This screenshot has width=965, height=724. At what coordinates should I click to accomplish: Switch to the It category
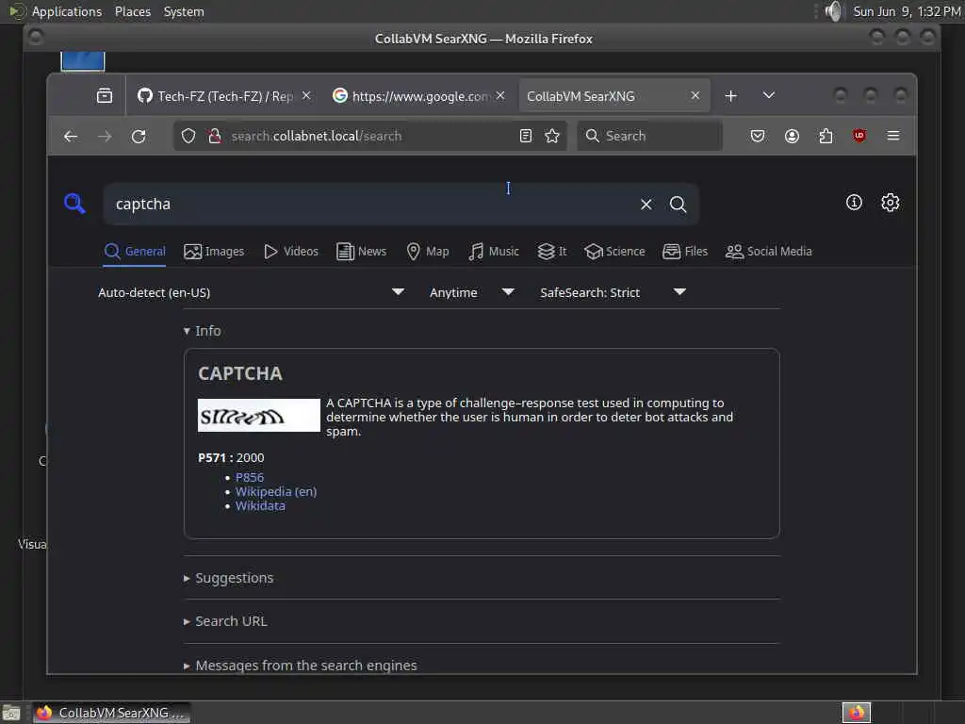552,252
